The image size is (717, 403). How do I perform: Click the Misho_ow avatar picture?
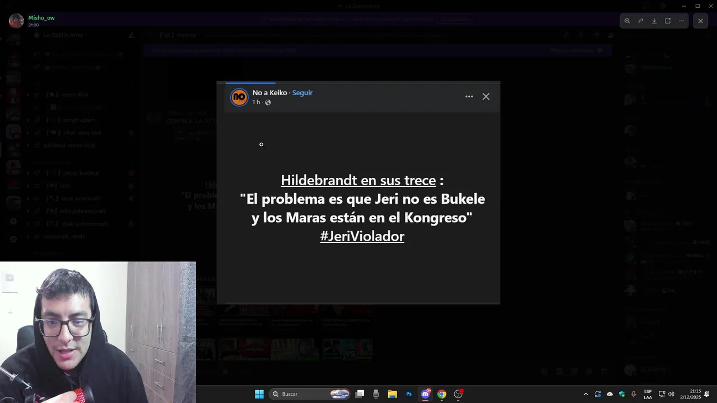16,21
